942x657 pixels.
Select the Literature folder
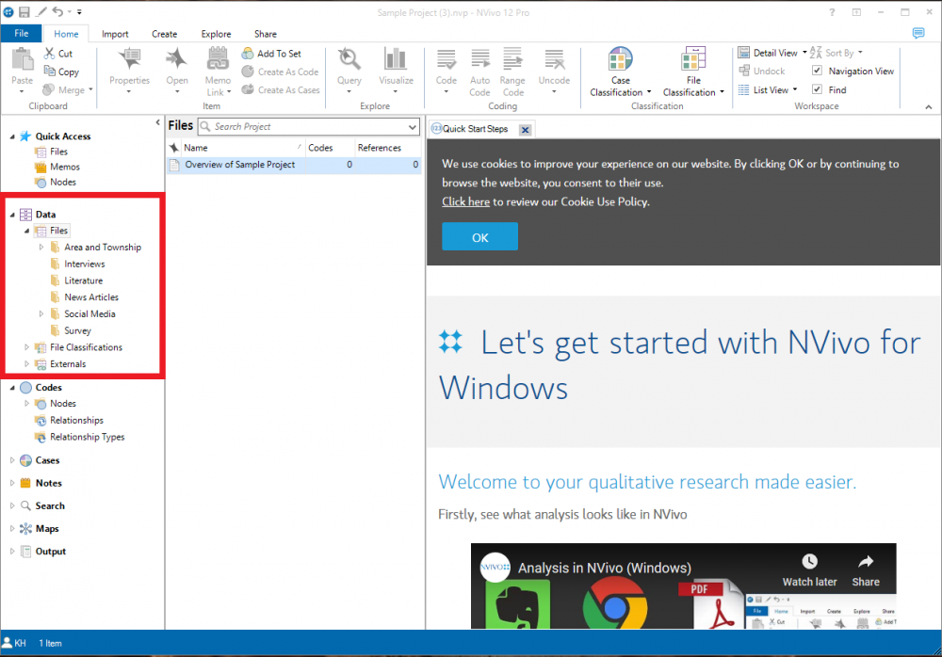click(x=84, y=280)
